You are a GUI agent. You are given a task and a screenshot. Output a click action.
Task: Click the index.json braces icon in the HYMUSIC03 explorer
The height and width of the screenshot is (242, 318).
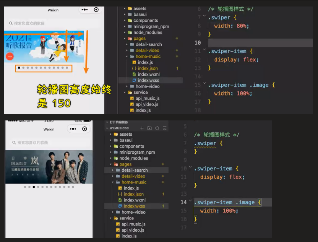click(x=120, y=194)
